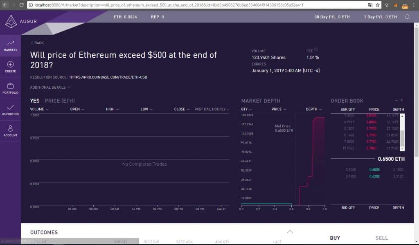Expand Additional Details section

50,88
